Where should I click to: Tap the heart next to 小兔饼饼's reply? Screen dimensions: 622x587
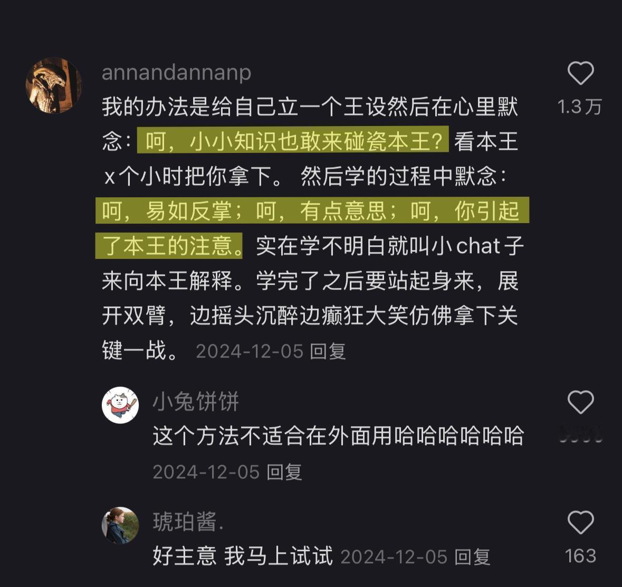tap(580, 402)
